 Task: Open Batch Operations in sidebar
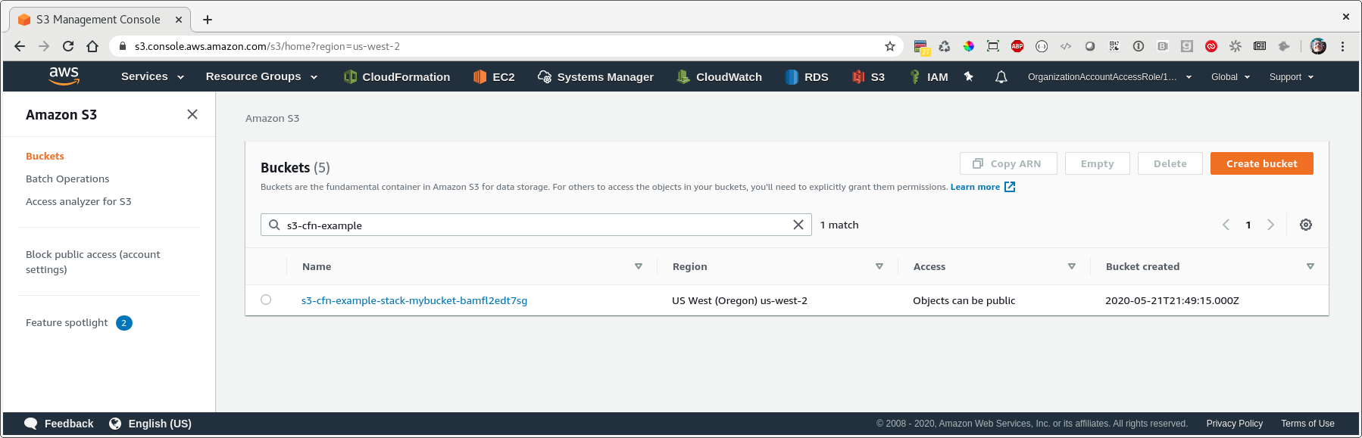coord(67,179)
